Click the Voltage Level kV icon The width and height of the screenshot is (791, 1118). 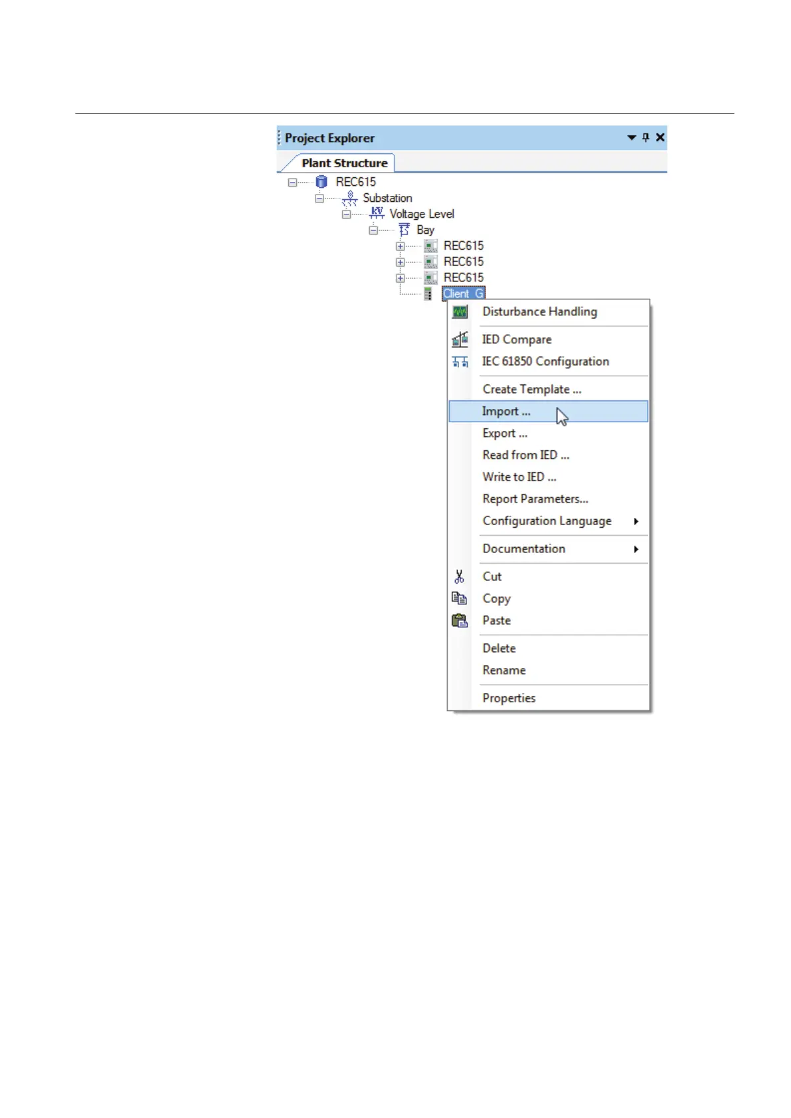[x=377, y=213]
